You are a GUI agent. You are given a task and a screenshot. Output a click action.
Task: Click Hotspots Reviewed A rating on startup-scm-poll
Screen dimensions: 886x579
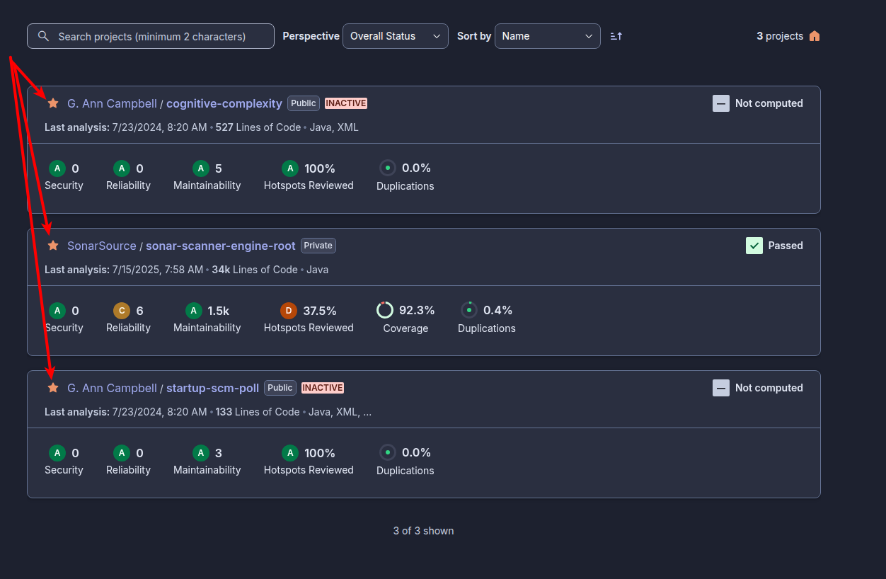289,453
